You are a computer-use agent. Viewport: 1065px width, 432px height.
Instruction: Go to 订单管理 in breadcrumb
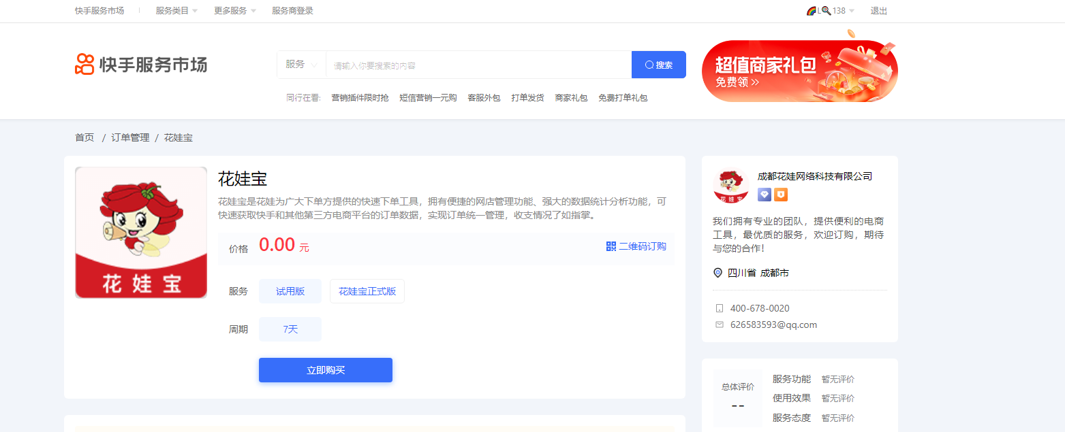pyautogui.click(x=130, y=137)
